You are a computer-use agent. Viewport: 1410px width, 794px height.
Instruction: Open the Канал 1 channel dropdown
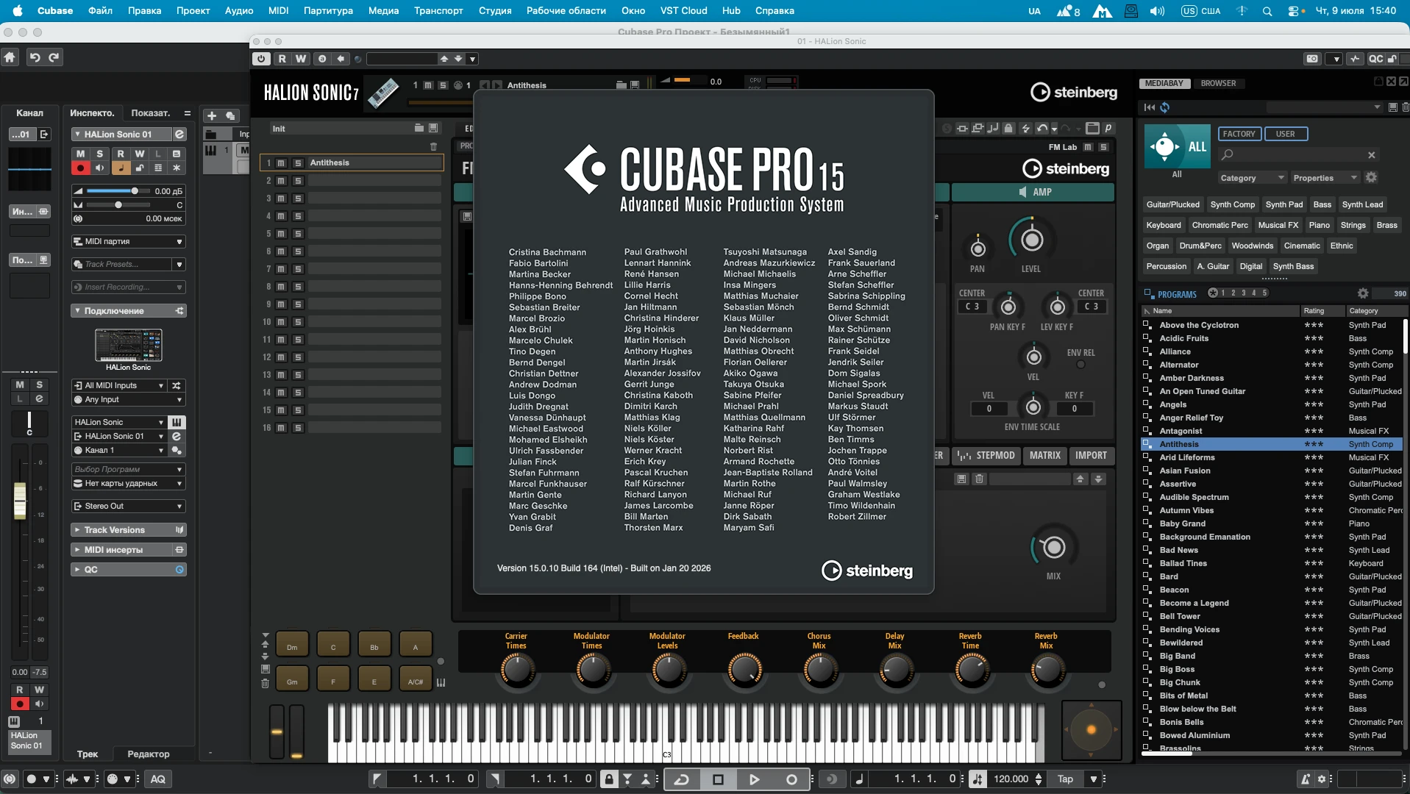(x=119, y=450)
